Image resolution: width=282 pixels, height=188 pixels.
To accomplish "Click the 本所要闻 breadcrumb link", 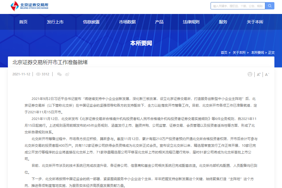I will (x=258, y=52).
